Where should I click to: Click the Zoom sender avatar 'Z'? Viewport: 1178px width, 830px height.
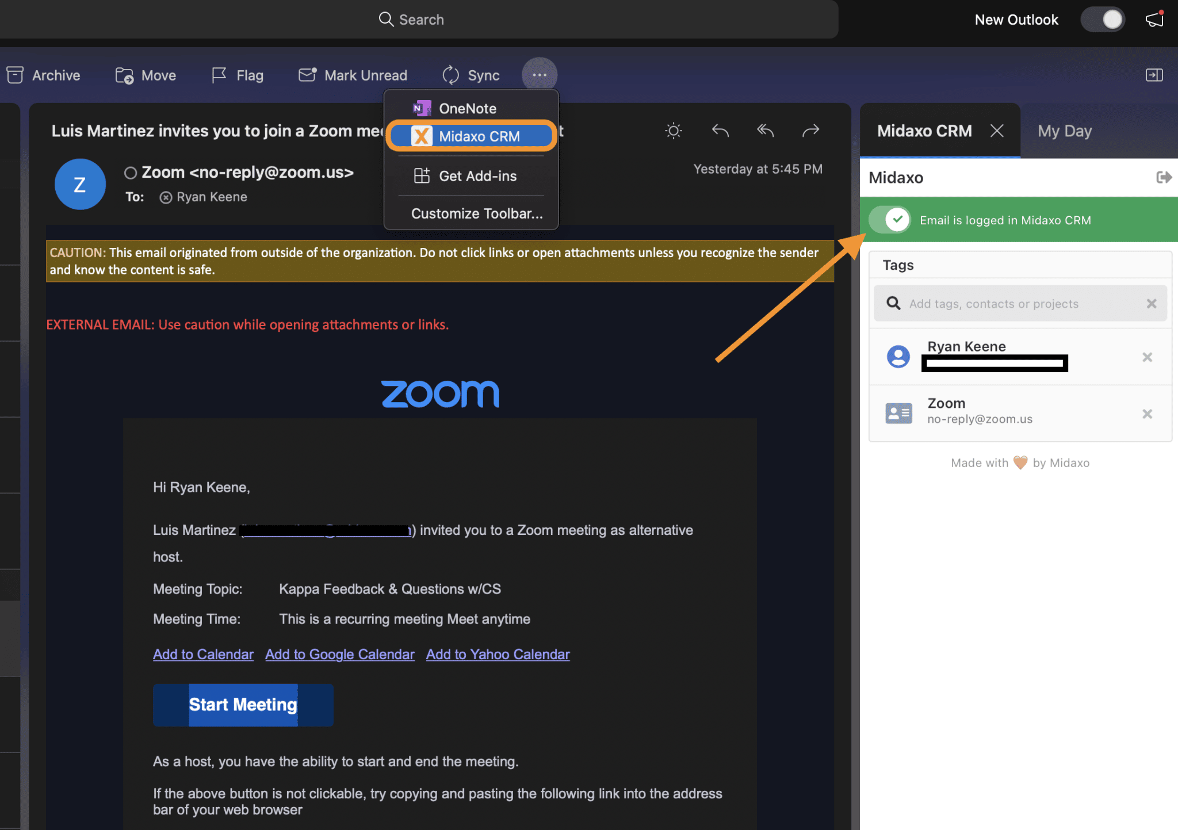(80, 184)
